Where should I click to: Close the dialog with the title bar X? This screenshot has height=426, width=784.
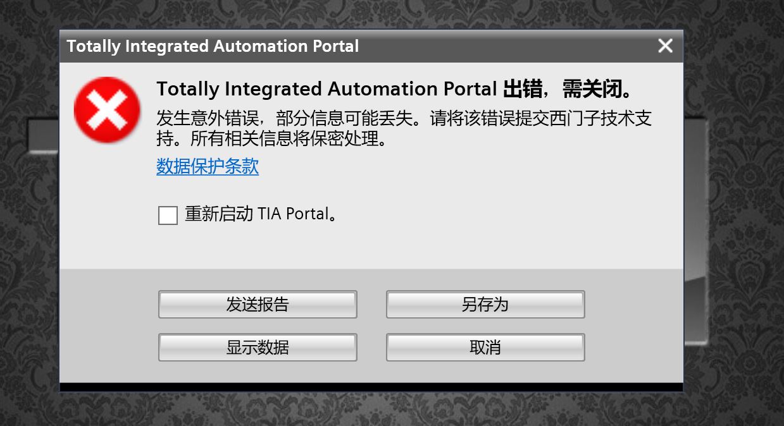[x=665, y=46]
